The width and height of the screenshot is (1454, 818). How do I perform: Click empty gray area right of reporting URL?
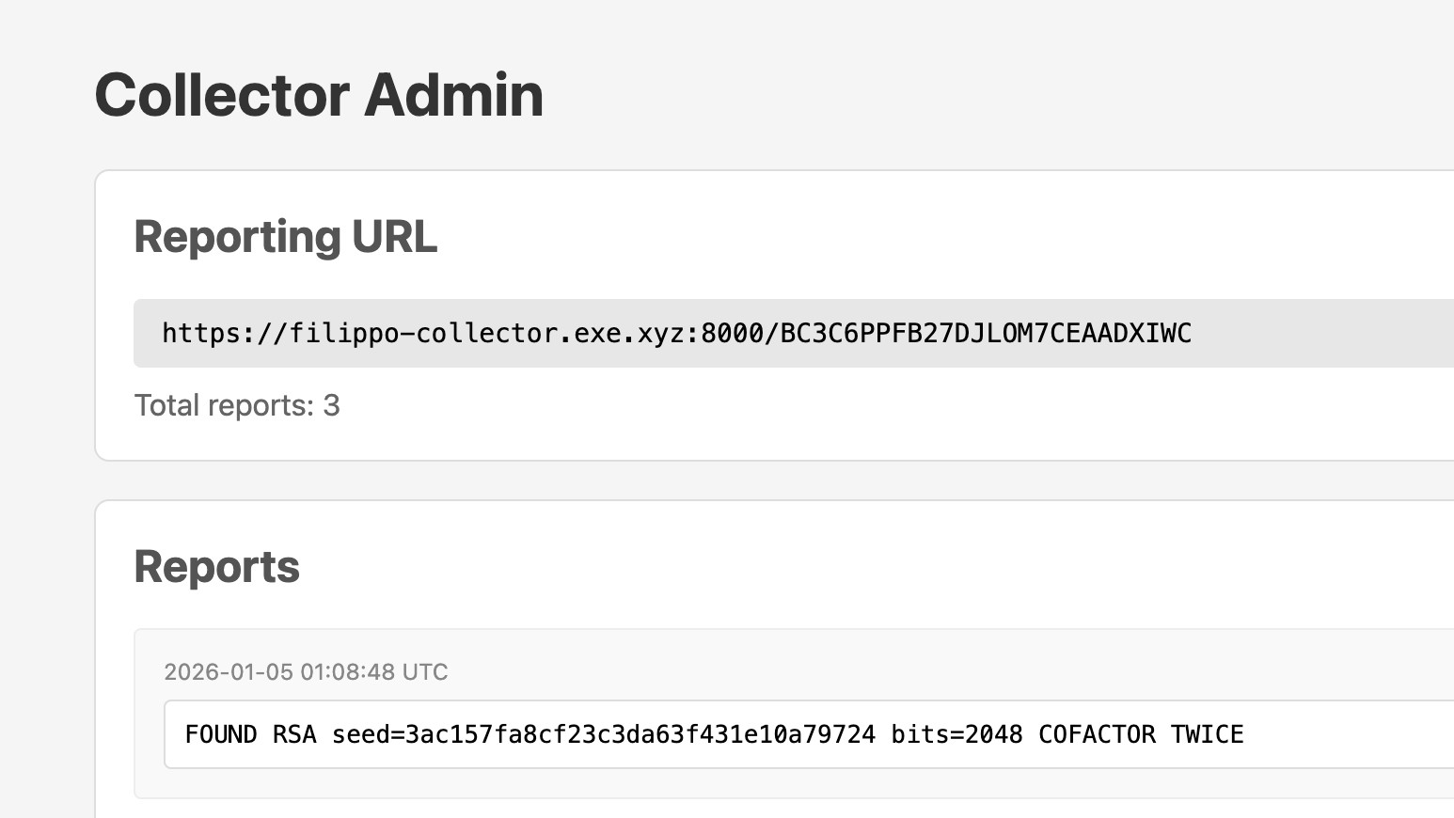tap(1335, 334)
